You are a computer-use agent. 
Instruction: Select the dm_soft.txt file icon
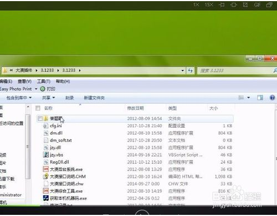(46, 140)
